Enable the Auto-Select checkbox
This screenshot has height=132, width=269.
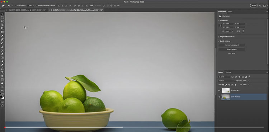click(15, 6)
